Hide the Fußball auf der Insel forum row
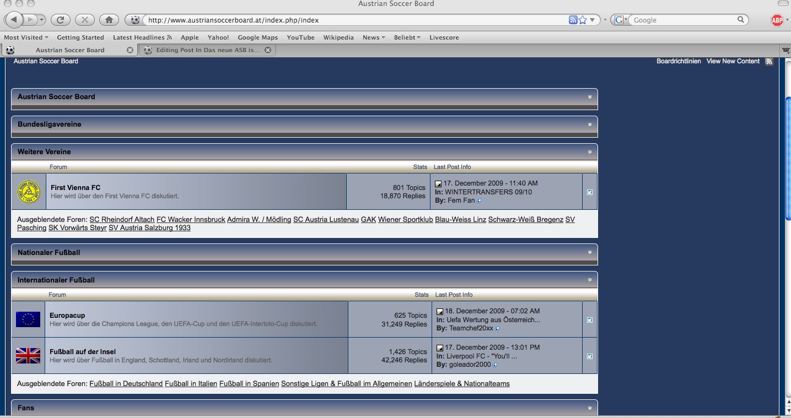 [590, 356]
